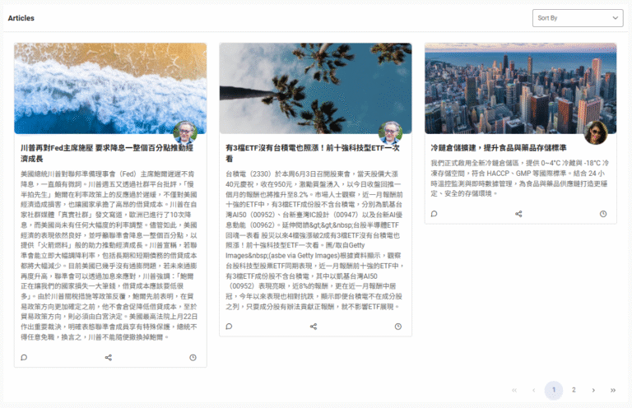Image resolution: width=632 pixels, height=408 pixels.
Task: Expand Sort By using its chevron arrow
Action: click(x=615, y=18)
